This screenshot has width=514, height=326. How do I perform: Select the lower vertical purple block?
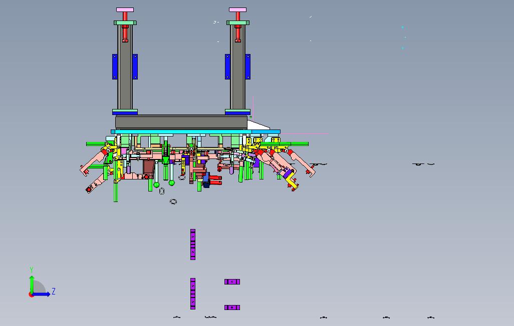tap(193, 293)
